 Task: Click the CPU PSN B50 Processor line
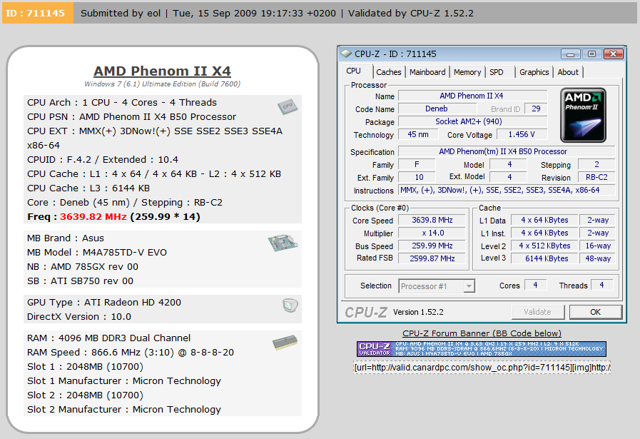pos(132,117)
